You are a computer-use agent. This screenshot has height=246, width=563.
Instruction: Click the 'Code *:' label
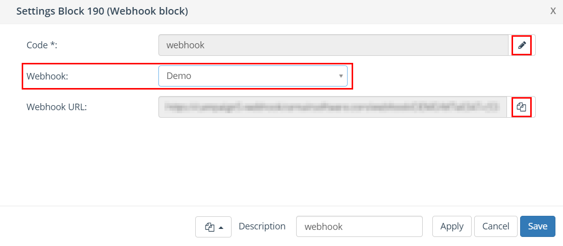[42, 45]
